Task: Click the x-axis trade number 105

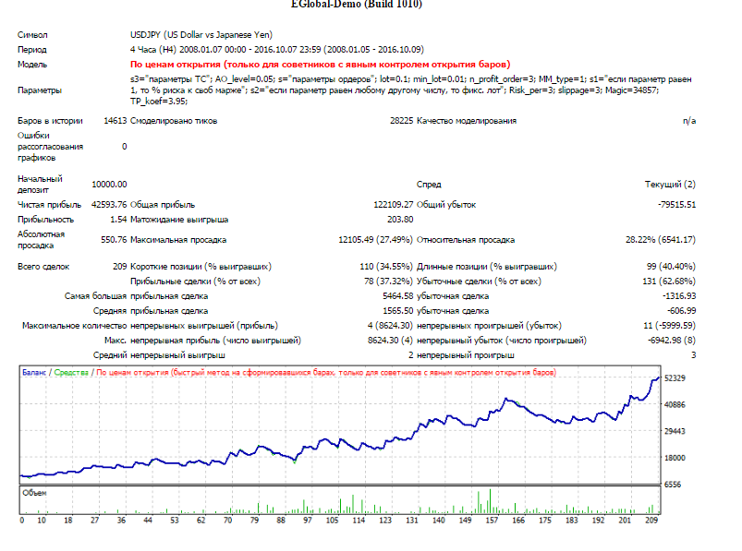Action: pos(333,521)
